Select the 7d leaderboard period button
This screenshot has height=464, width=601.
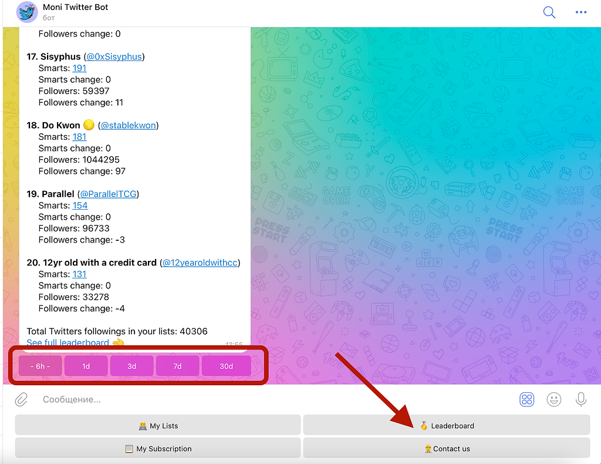pos(177,367)
